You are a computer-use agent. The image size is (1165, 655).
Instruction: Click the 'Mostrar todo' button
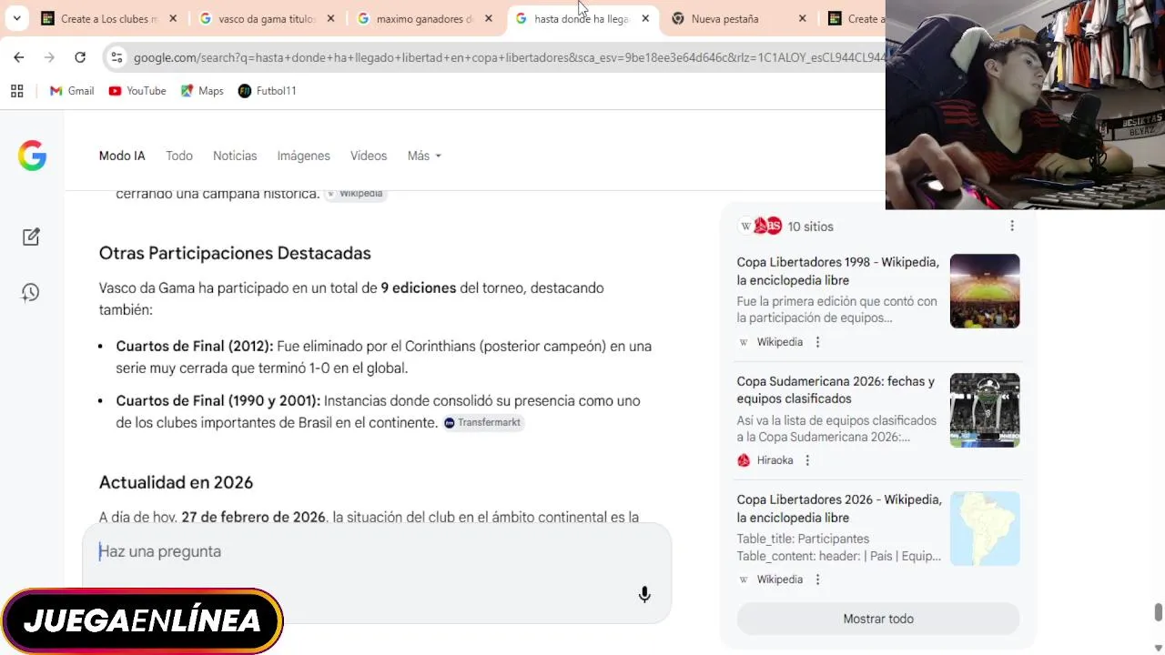point(878,619)
